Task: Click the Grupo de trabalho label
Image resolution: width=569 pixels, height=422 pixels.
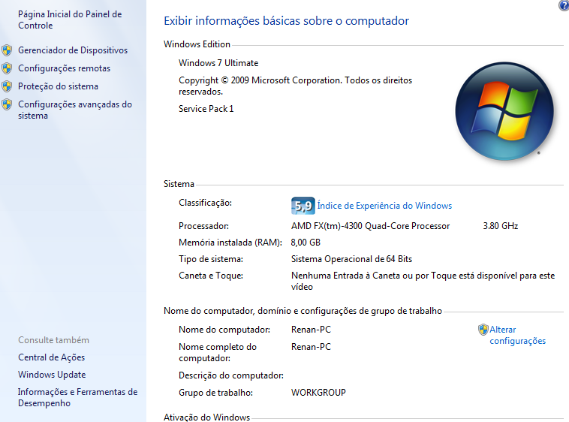Action: 215,393
